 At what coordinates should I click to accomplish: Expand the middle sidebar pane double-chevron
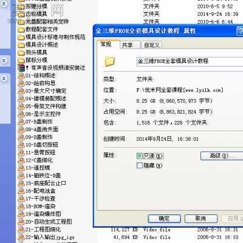click(4, 60)
